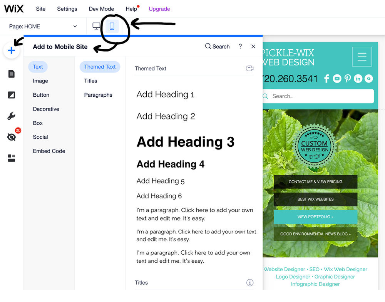This screenshot has height=302, width=385.
Task: Click the question mark help icon
Action: coord(240,46)
